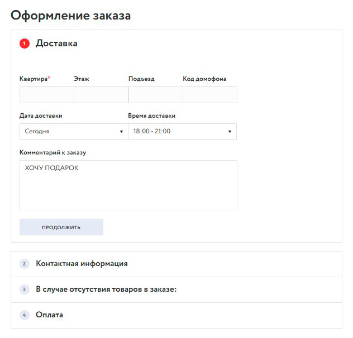The image size is (353, 338).
Task: Open the Время доставки dropdown 18:00 - 21:00
Action: [182, 132]
